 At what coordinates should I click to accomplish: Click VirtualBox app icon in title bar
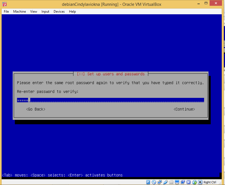click(x=4, y=4)
